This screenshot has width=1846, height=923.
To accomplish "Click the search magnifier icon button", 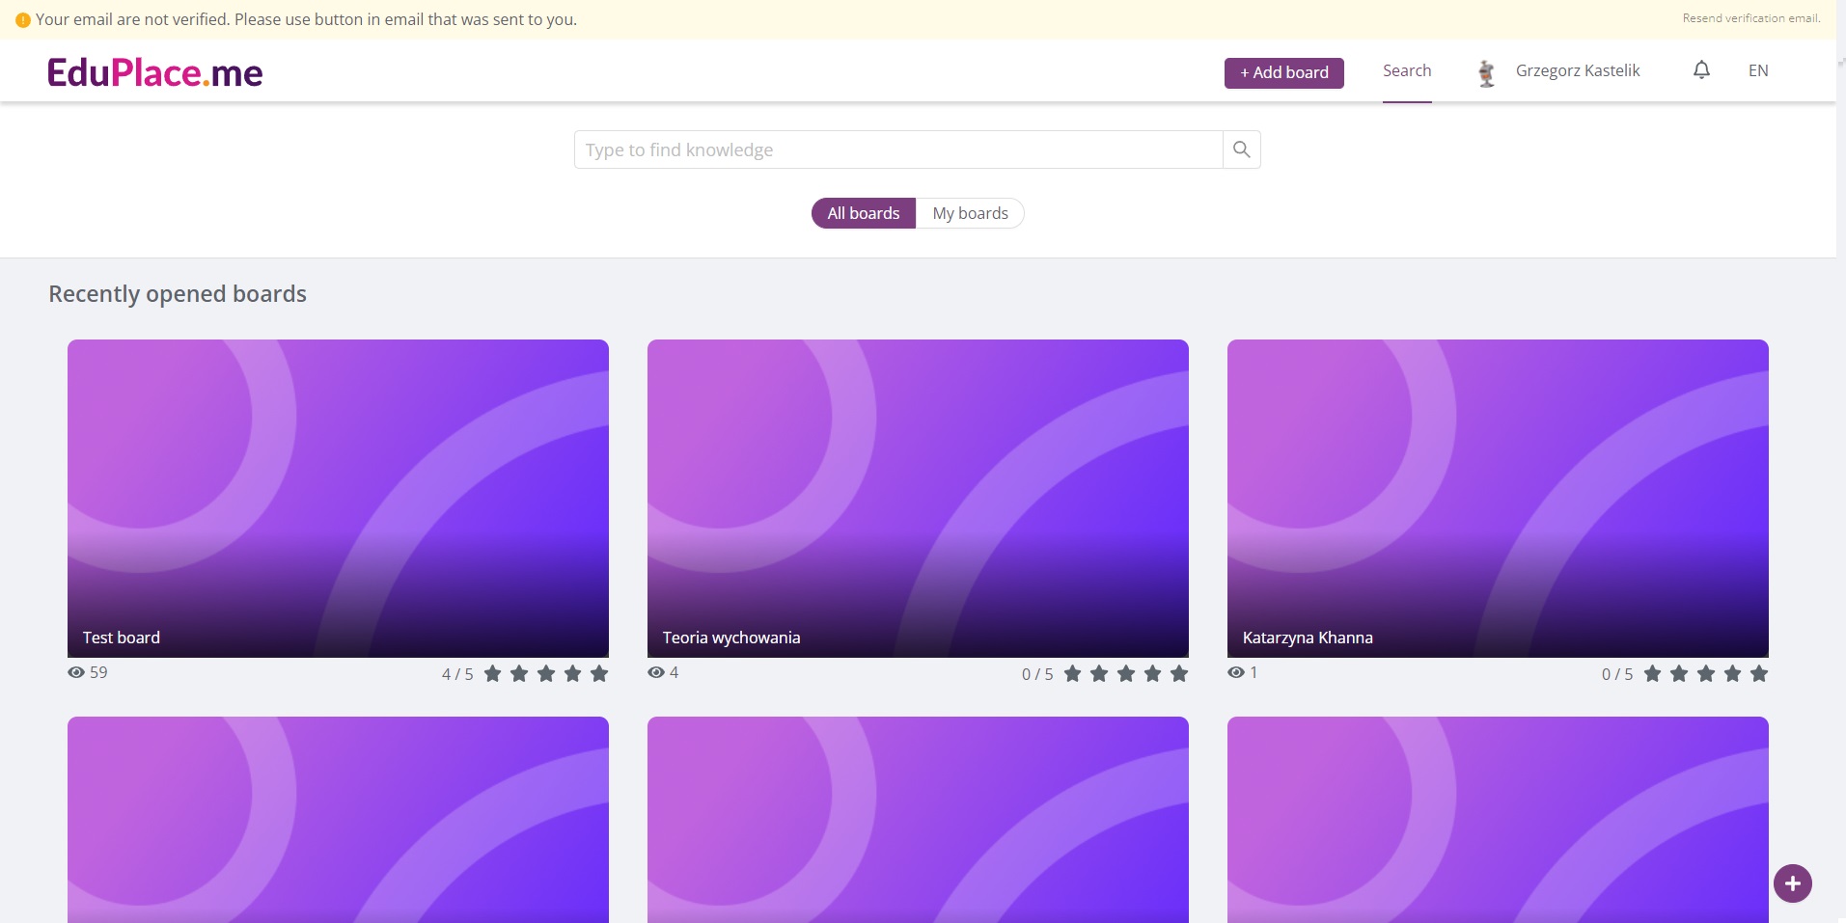I will coord(1241,149).
